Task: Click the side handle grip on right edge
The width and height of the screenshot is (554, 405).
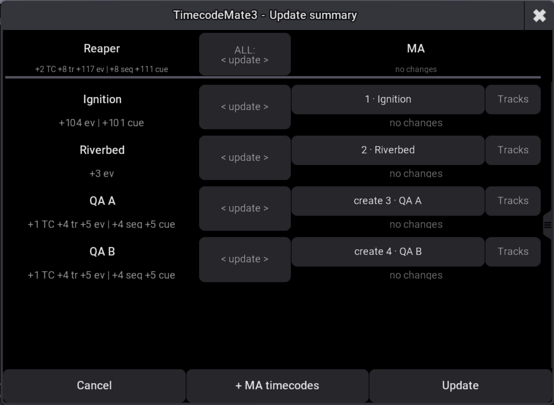Action: pos(548,225)
